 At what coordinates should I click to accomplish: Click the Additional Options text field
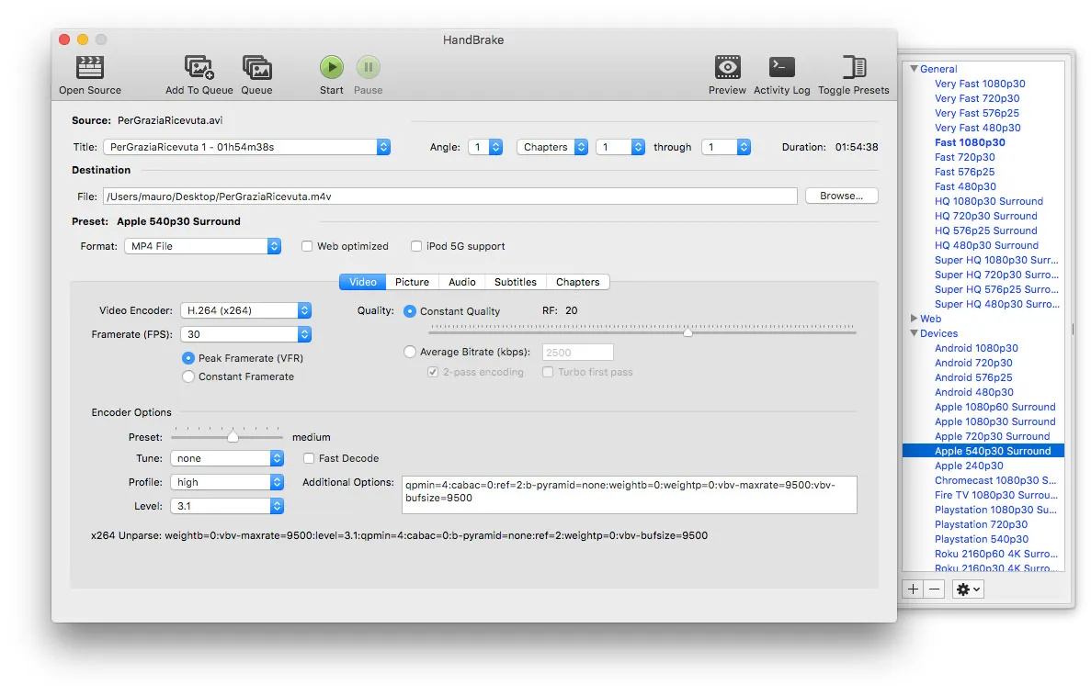pos(629,494)
